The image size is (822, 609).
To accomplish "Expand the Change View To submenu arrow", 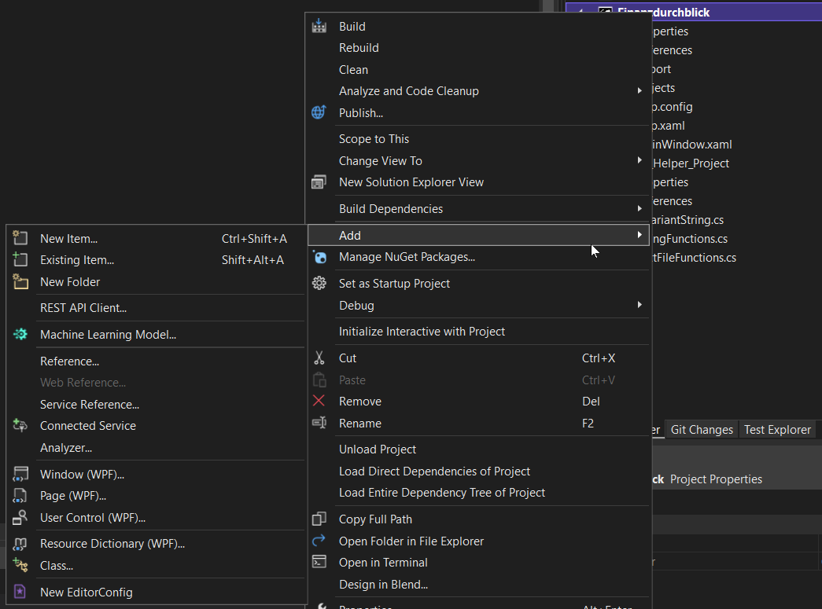I will [640, 160].
